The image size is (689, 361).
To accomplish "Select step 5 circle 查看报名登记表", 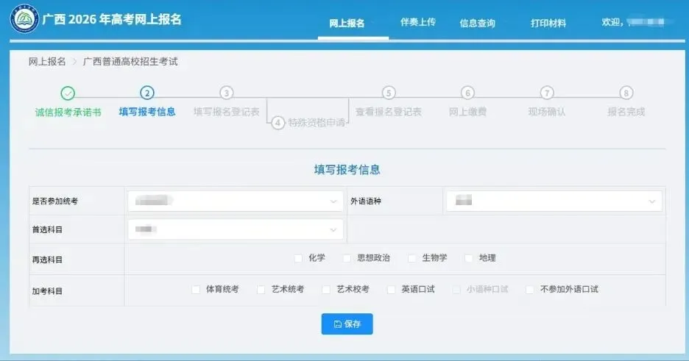I will tap(389, 93).
